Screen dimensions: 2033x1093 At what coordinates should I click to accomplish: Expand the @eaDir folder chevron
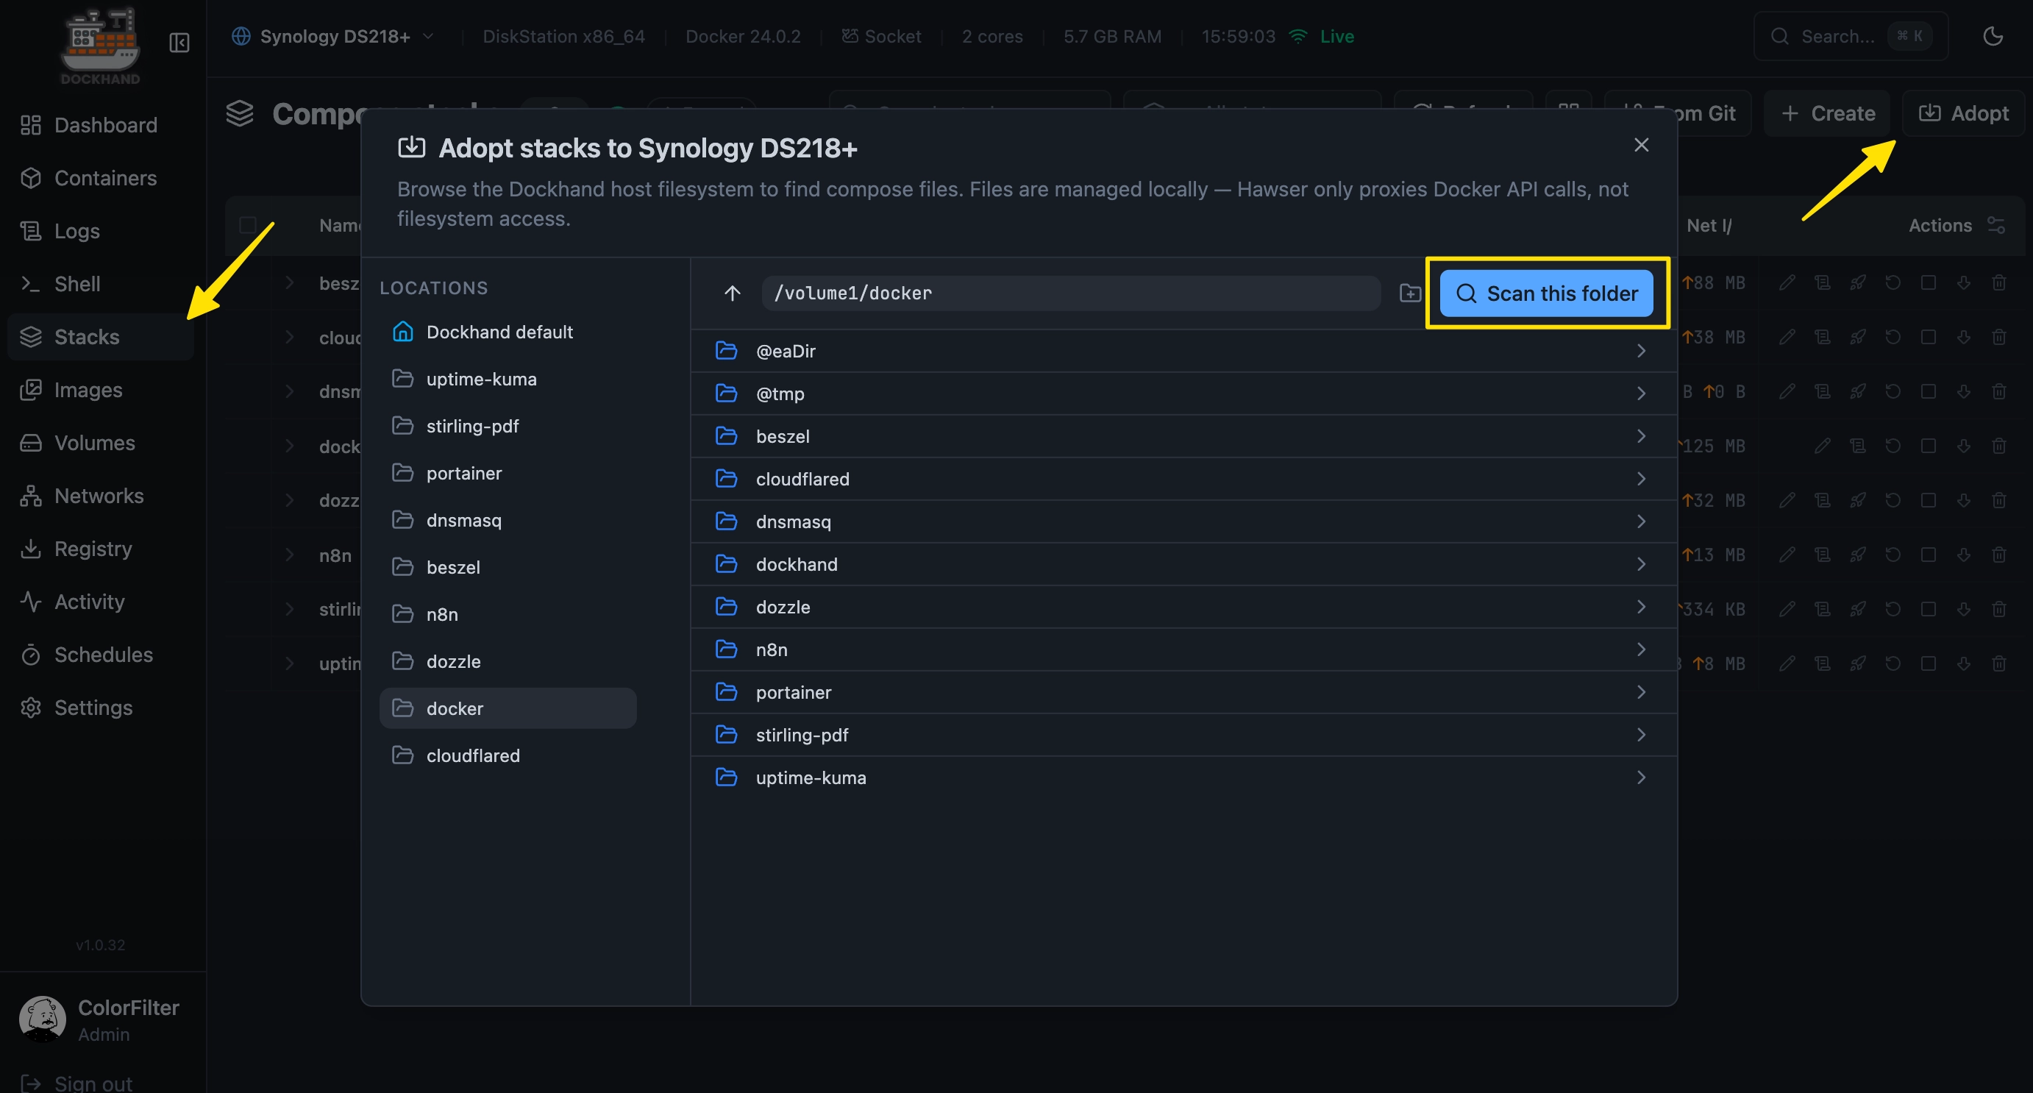coord(1641,351)
